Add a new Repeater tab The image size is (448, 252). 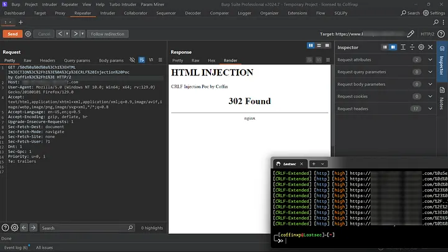[21, 22]
